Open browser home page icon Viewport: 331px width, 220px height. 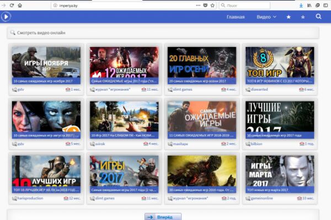20,5
